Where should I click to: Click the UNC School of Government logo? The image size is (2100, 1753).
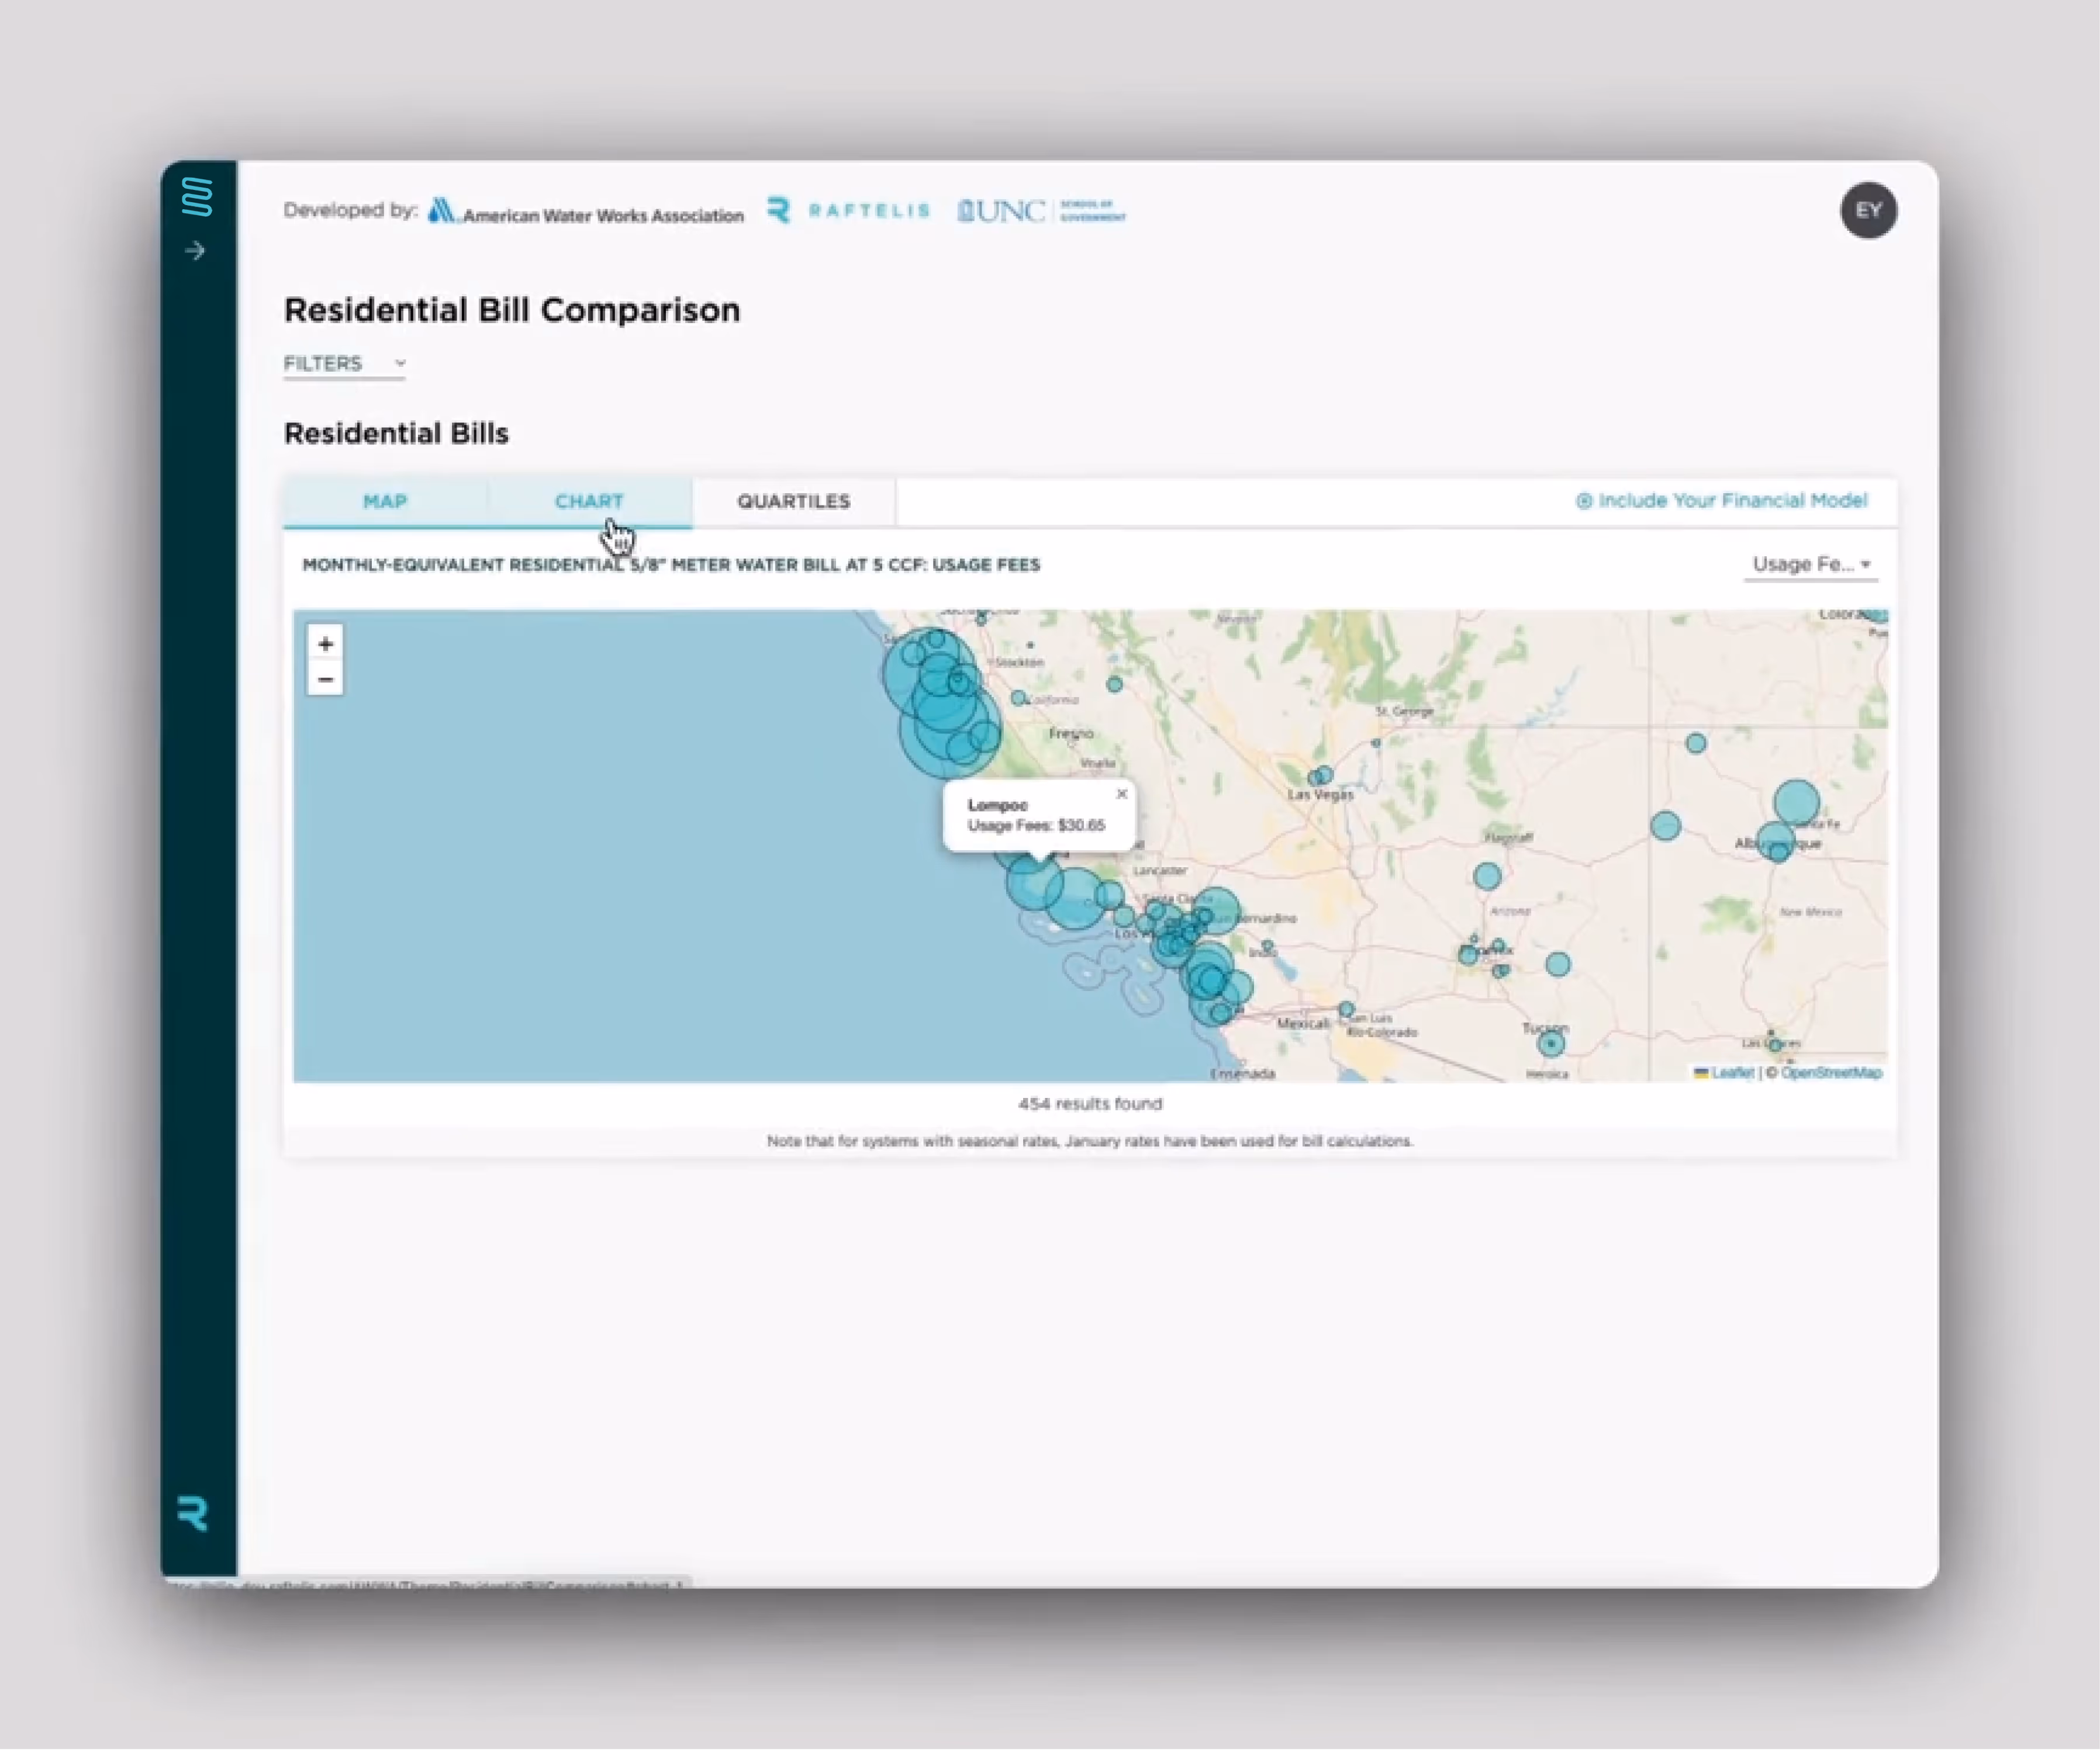1040,211
